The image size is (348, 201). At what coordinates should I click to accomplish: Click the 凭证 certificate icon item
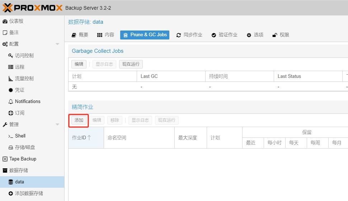point(11,90)
